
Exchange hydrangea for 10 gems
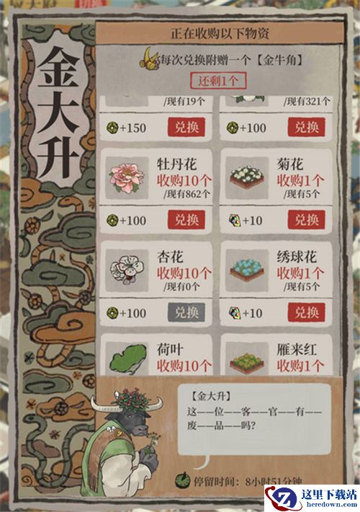point(307,312)
